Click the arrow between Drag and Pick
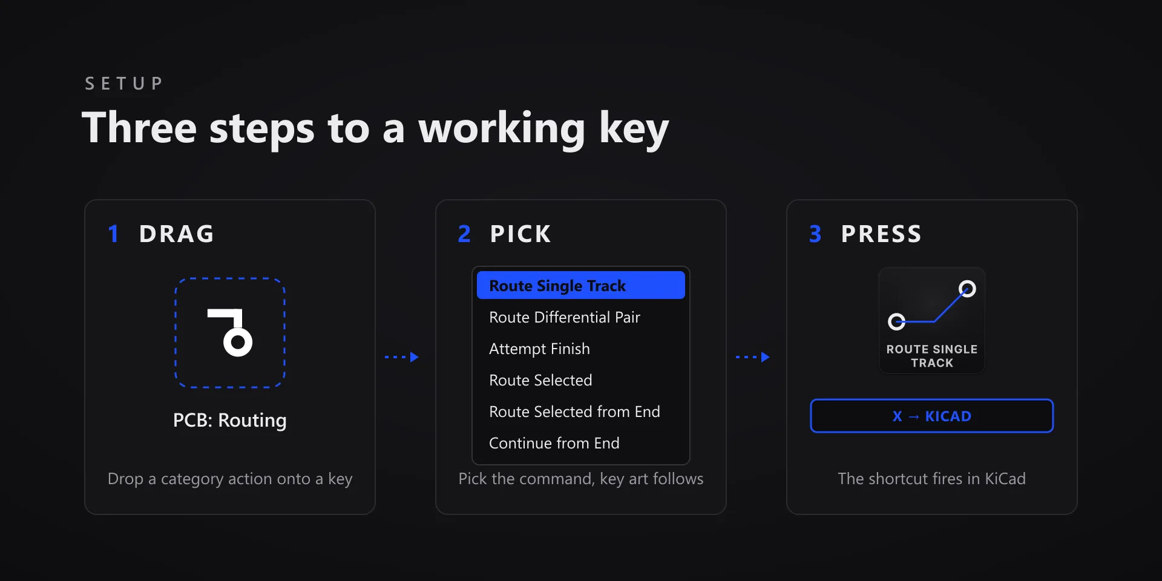The width and height of the screenshot is (1162, 581). coord(402,357)
